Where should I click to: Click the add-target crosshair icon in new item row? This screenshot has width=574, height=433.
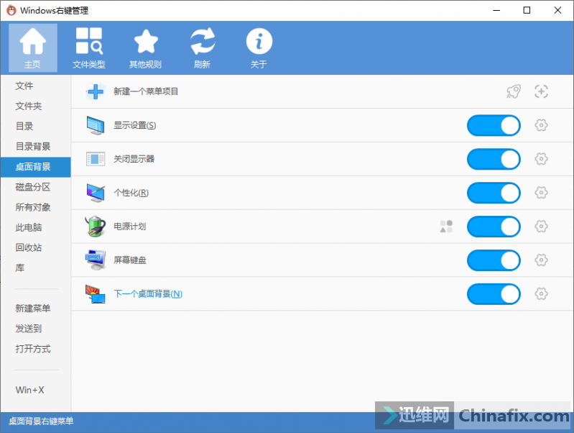tap(541, 91)
